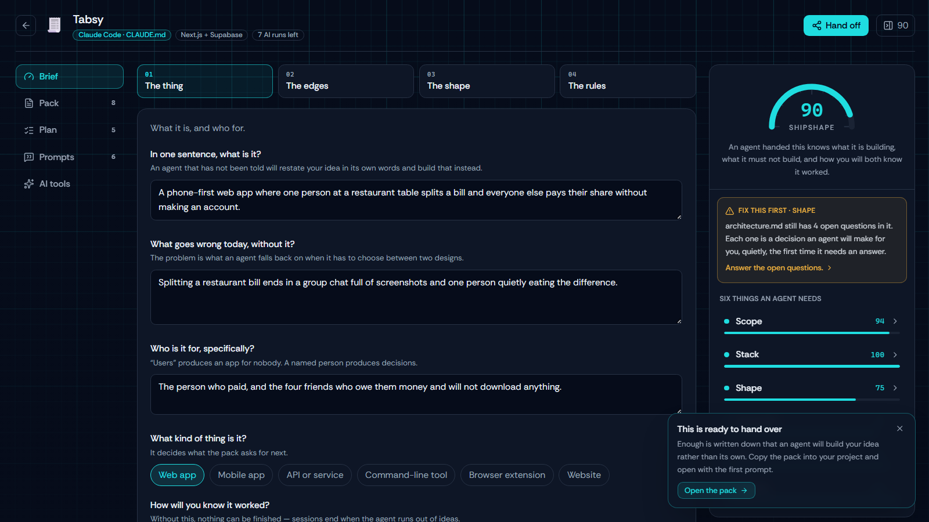This screenshot has width=929, height=522.
Task: Switch to step 04 The rules
Action: (628, 81)
